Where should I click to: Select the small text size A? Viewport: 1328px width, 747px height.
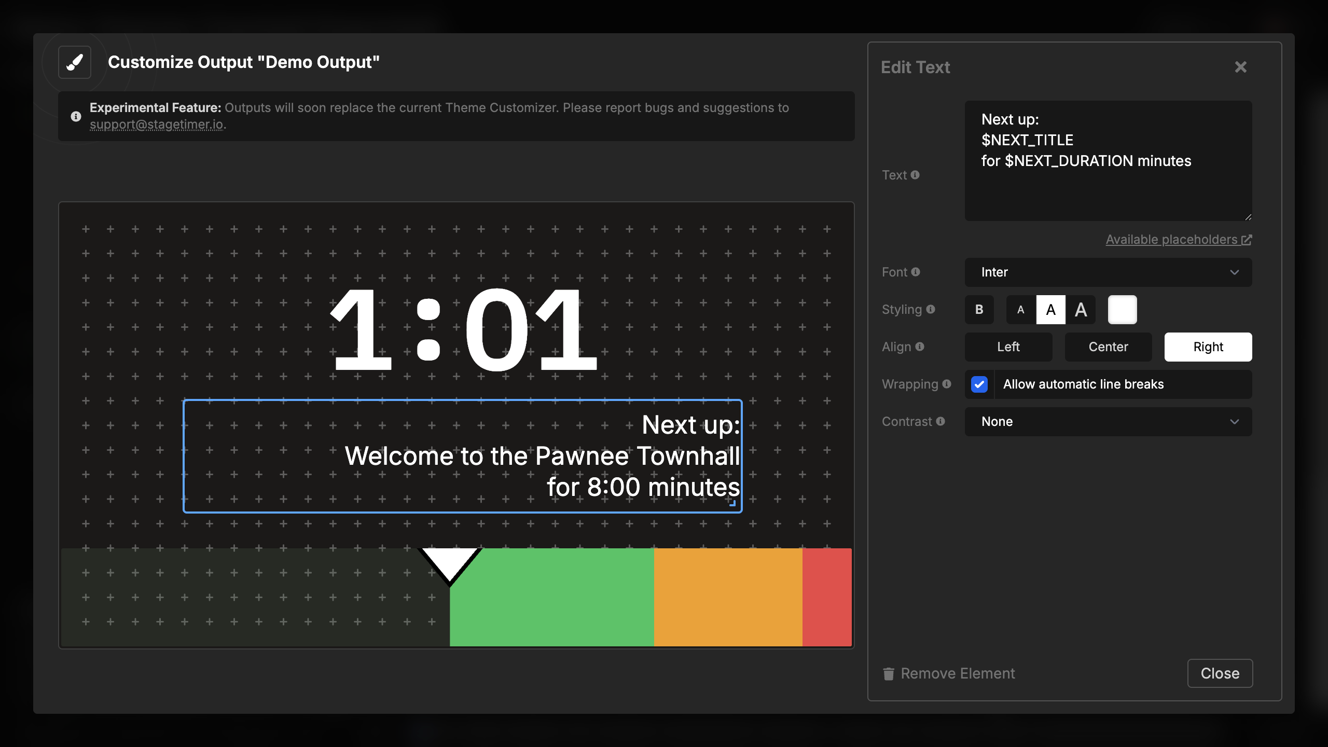point(1020,310)
